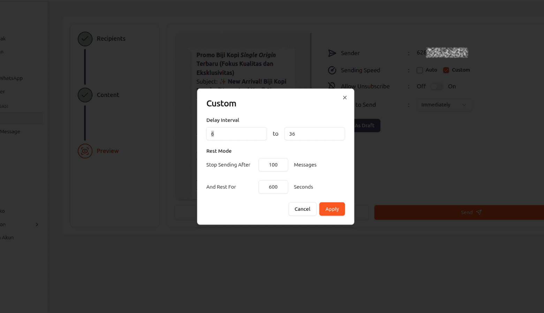Toggle the Allow Unsubscribe switch
This screenshot has height=313, width=544.
(x=437, y=87)
